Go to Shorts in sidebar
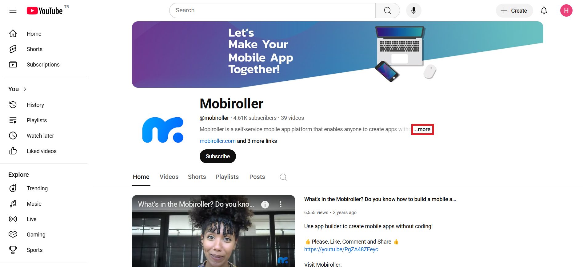This screenshot has width=583, height=267. pos(34,49)
